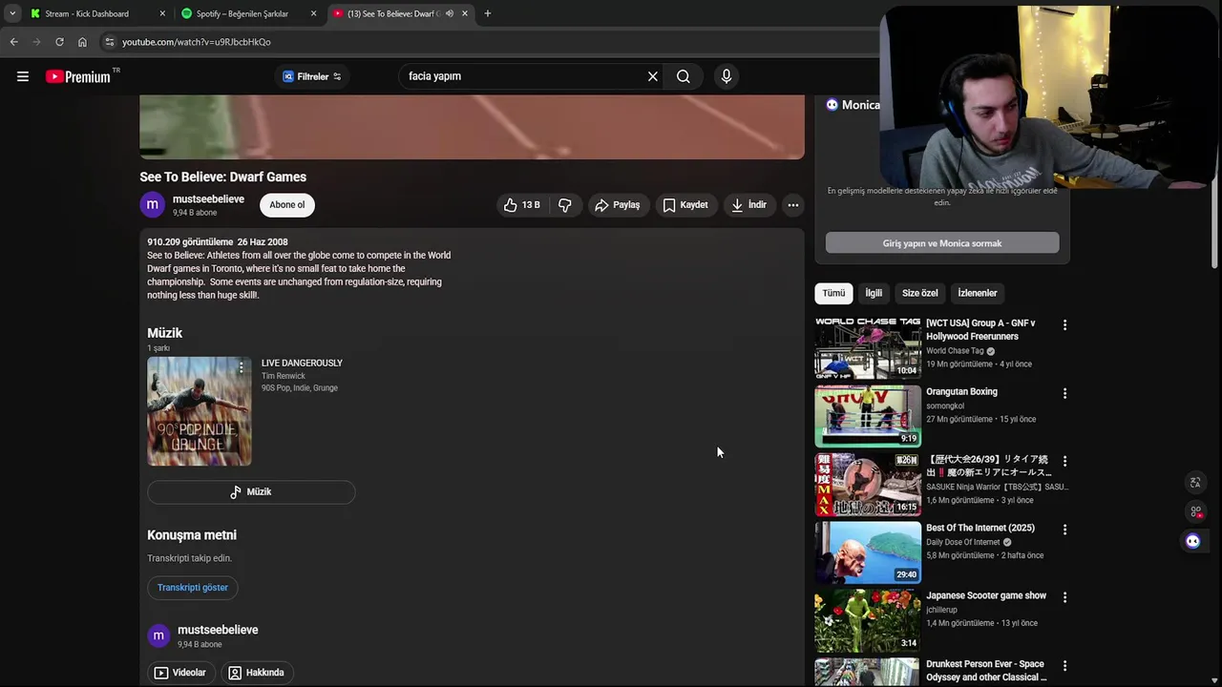This screenshot has height=687, width=1222.
Task: Dislike the video
Action: tap(565, 205)
